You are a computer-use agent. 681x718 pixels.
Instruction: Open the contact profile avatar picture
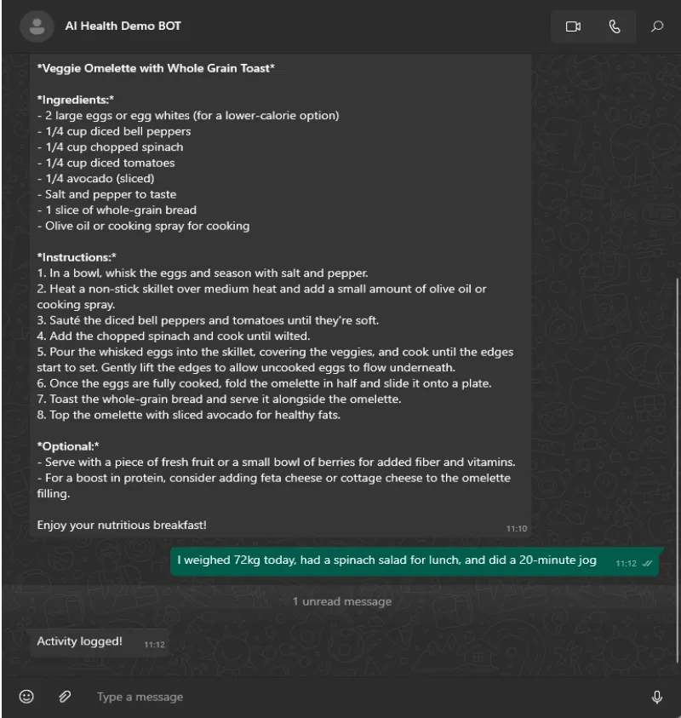37,26
